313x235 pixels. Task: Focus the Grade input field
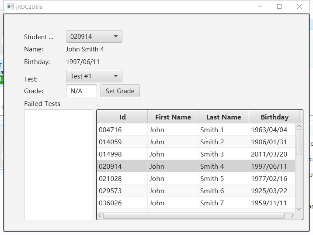[x=81, y=91]
